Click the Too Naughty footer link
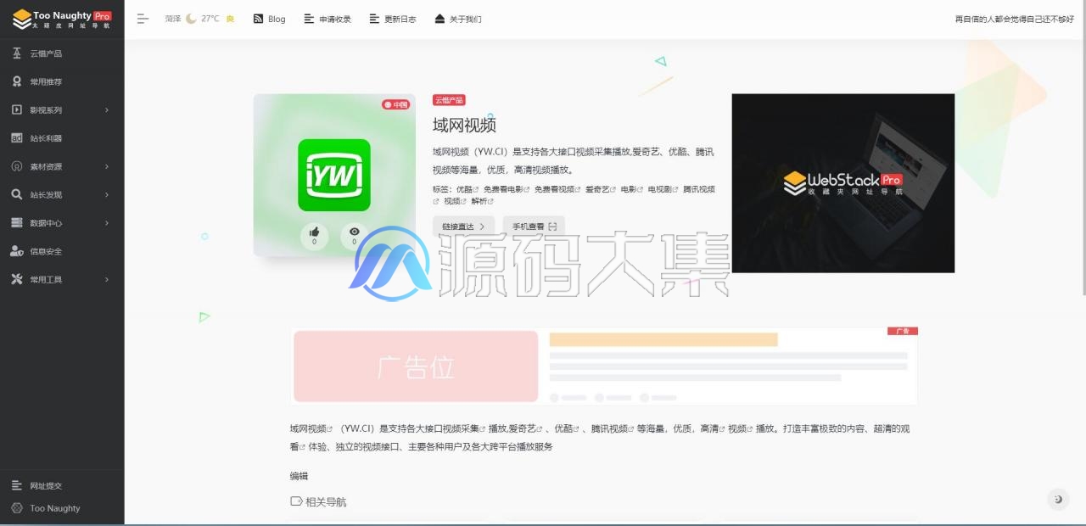 [55, 508]
